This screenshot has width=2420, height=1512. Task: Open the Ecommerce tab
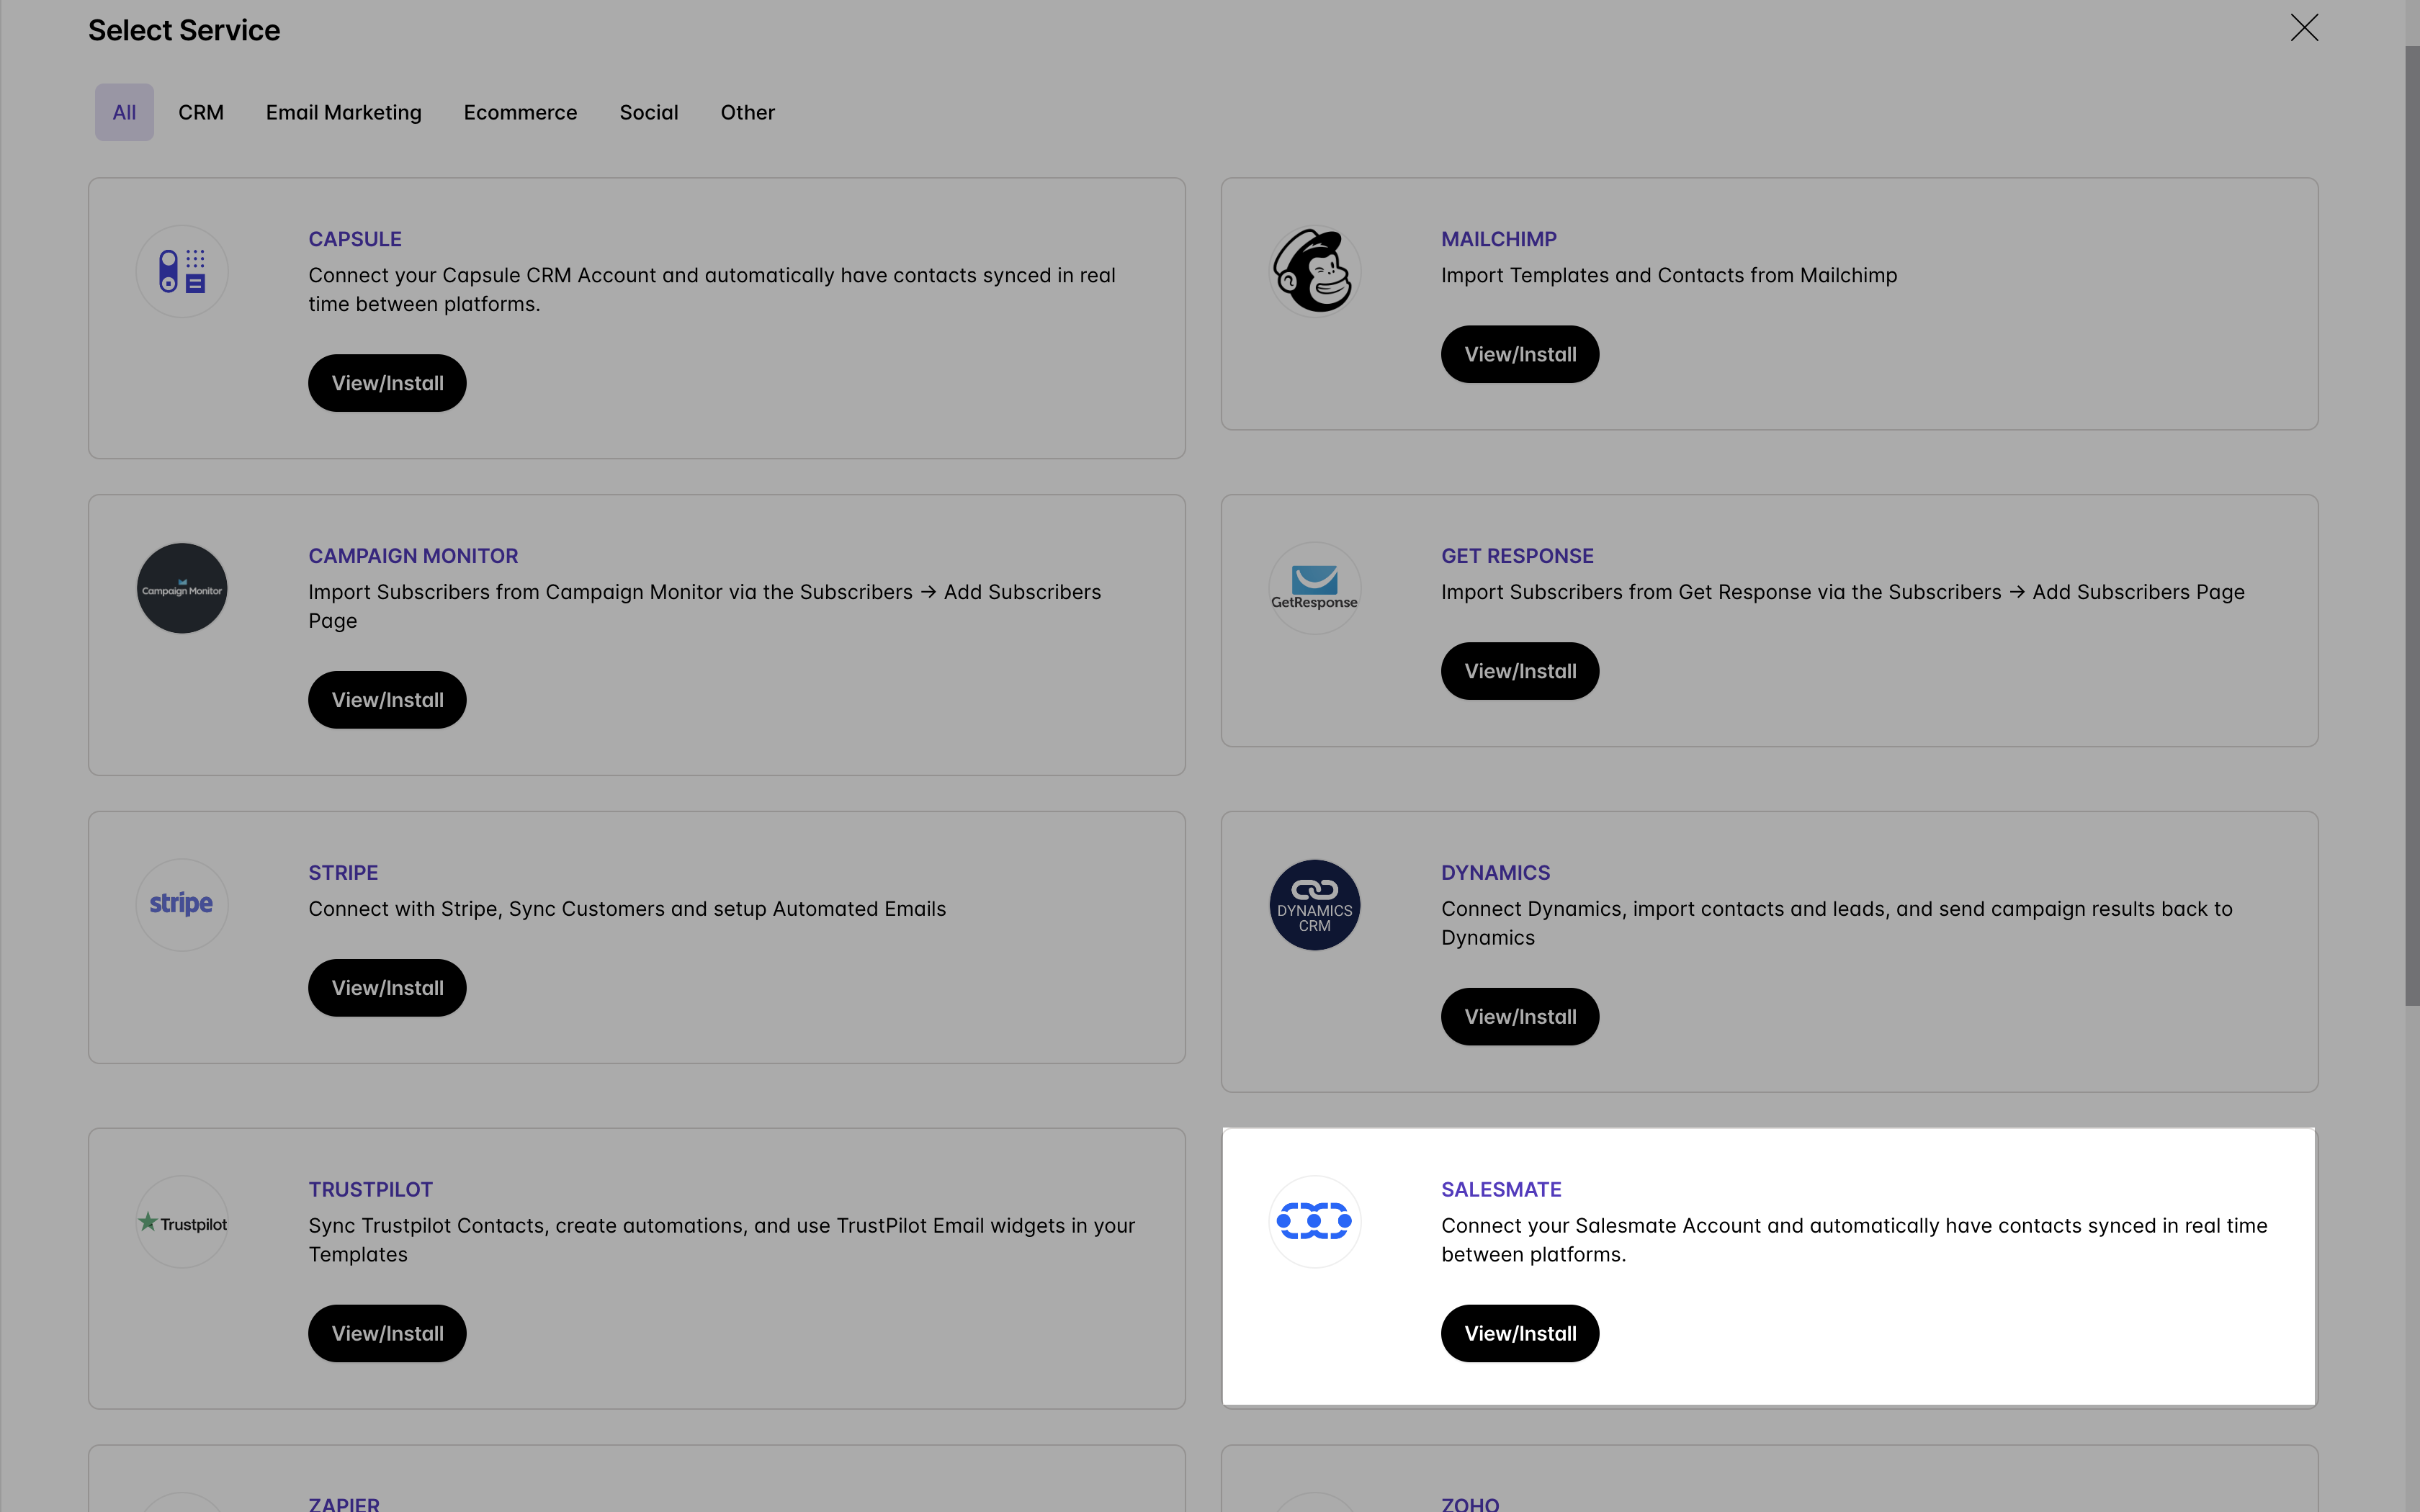520,112
